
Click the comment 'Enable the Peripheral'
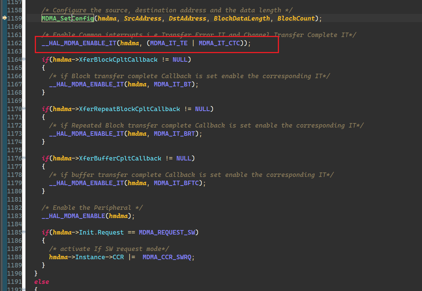tap(92, 208)
